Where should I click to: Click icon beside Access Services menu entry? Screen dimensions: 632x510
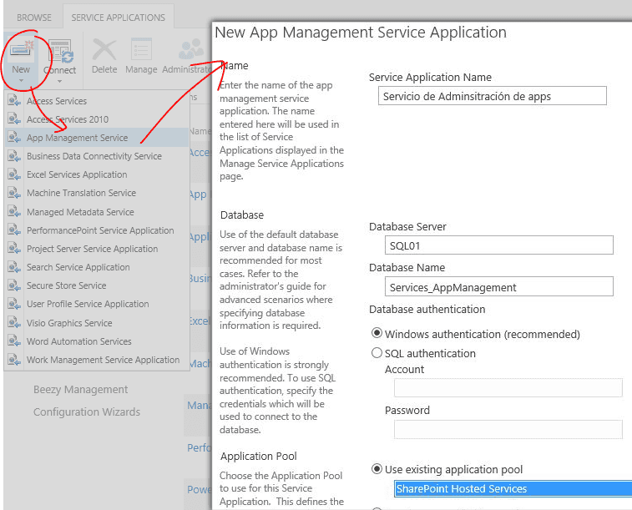[13, 101]
